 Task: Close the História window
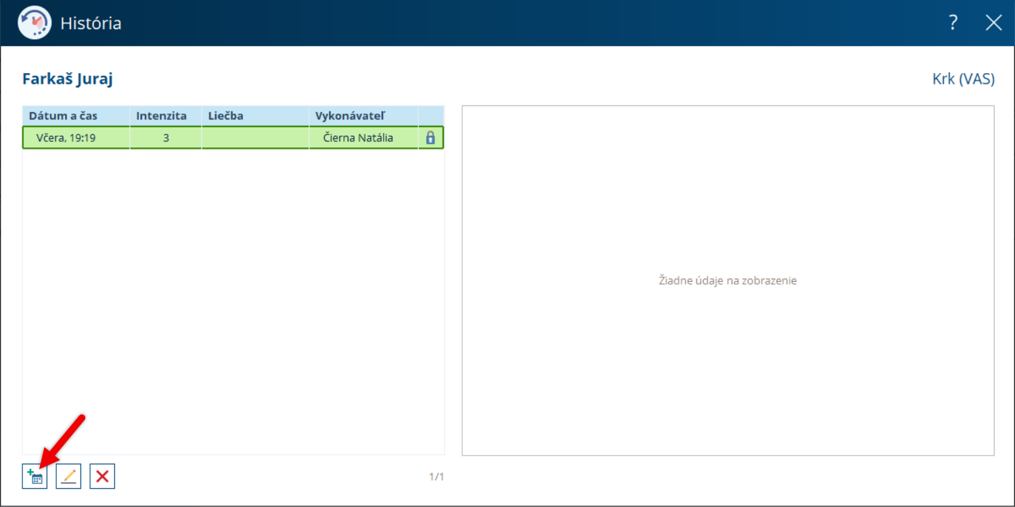tap(993, 23)
